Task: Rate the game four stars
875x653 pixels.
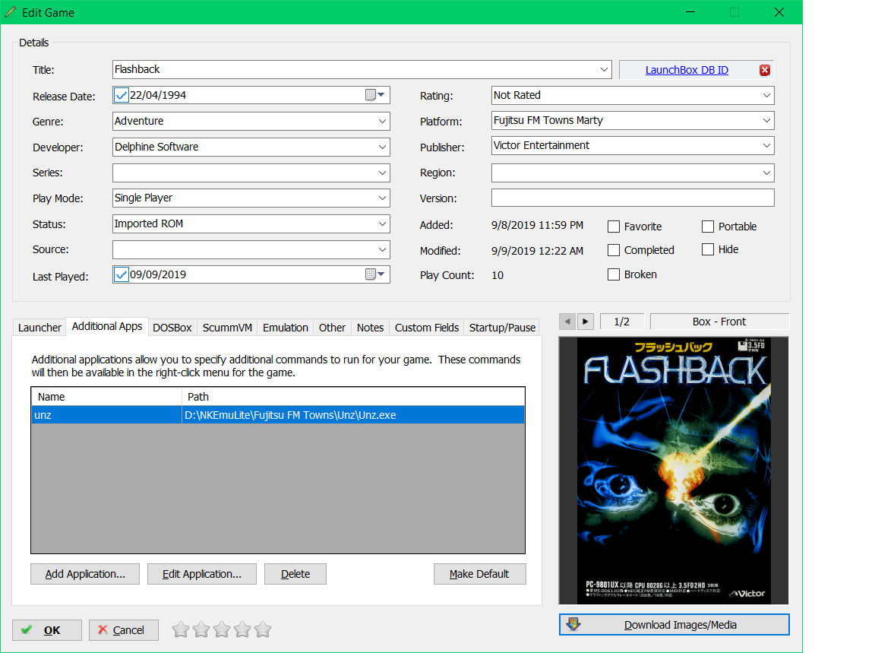Action: (242, 630)
